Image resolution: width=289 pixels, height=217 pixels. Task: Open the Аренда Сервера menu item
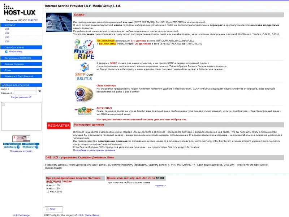(21, 64)
